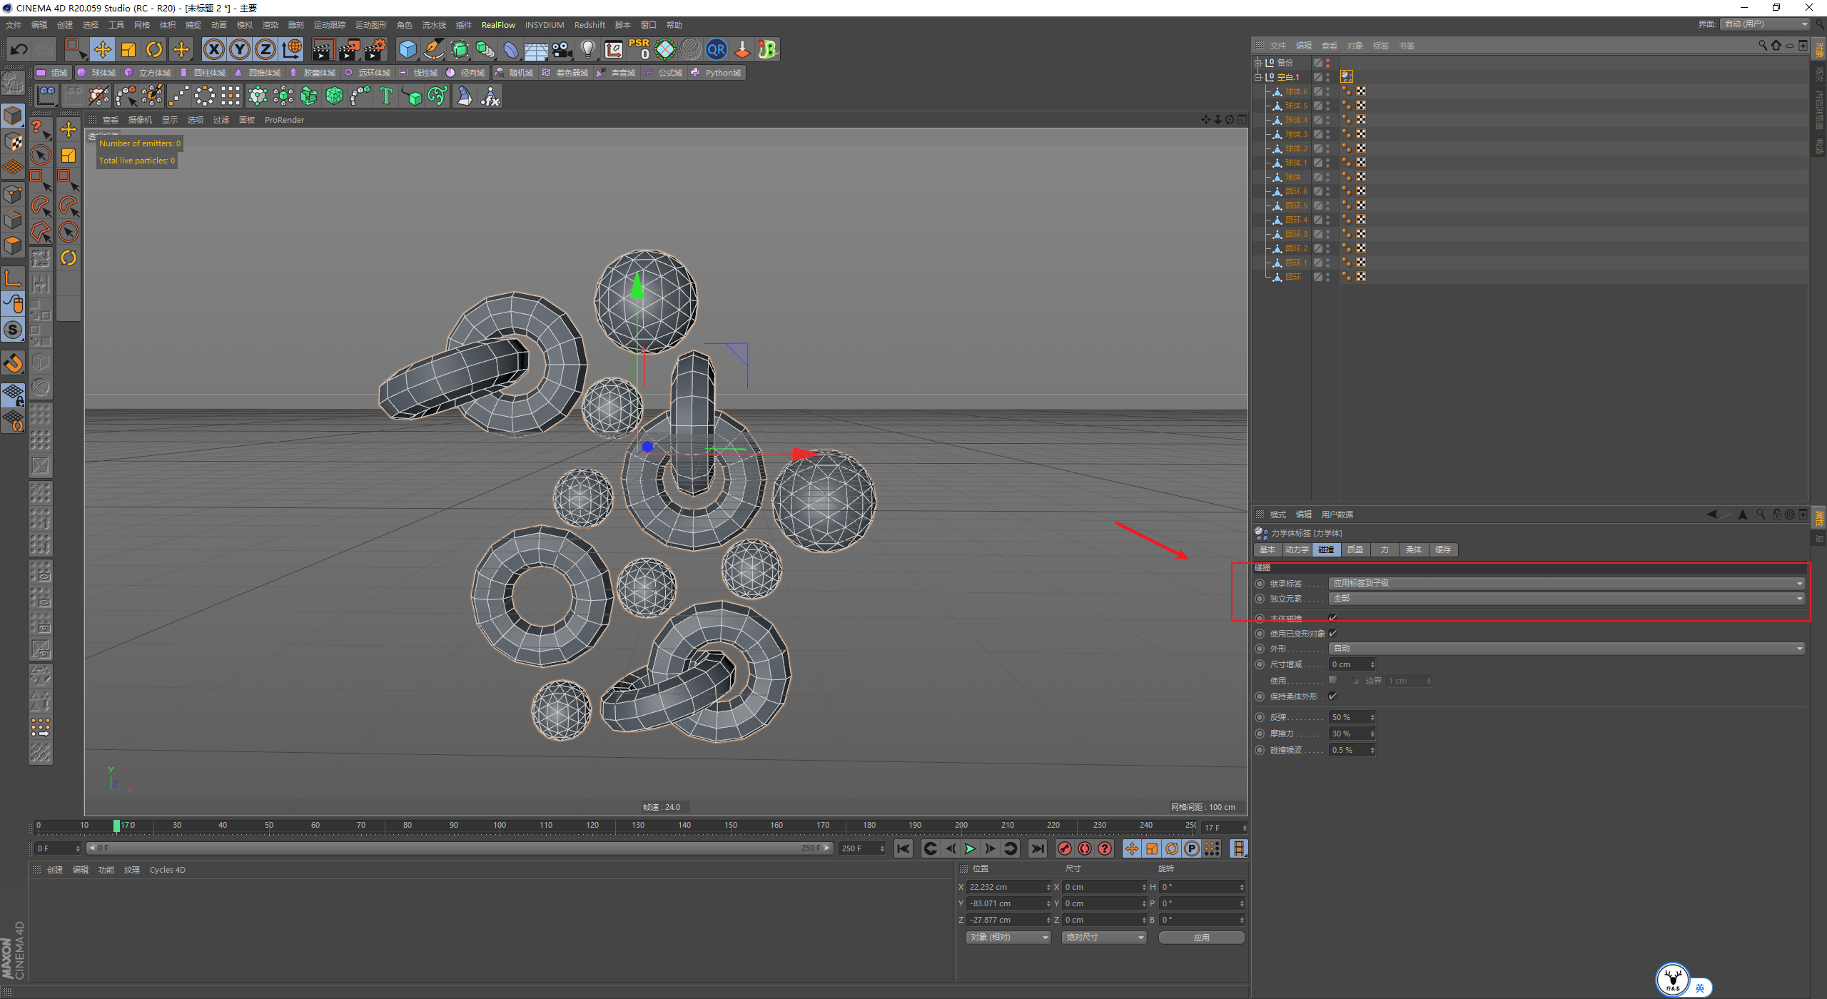Toggle the X axis lock

[213, 49]
